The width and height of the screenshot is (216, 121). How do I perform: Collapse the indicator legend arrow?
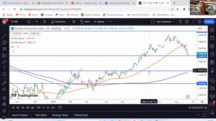pyautogui.click(x=13, y=51)
